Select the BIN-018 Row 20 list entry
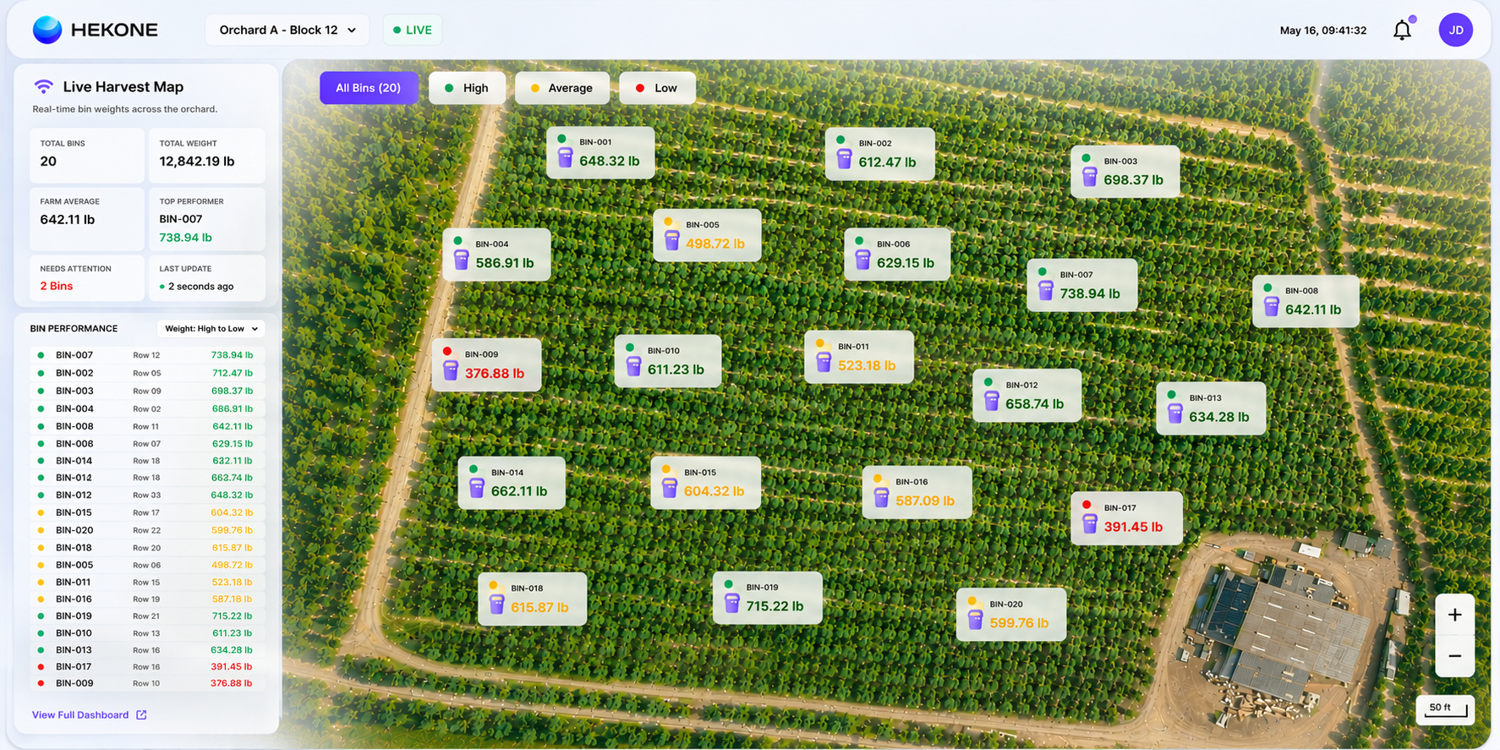1500x750 pixels. (147, 548)
